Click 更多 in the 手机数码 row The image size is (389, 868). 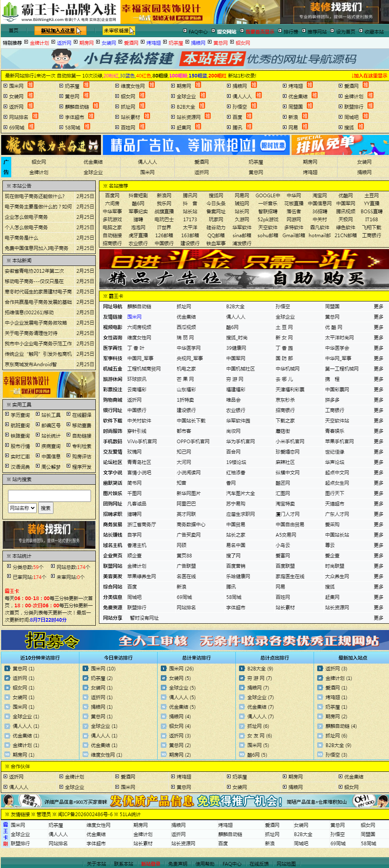point(379,442)
